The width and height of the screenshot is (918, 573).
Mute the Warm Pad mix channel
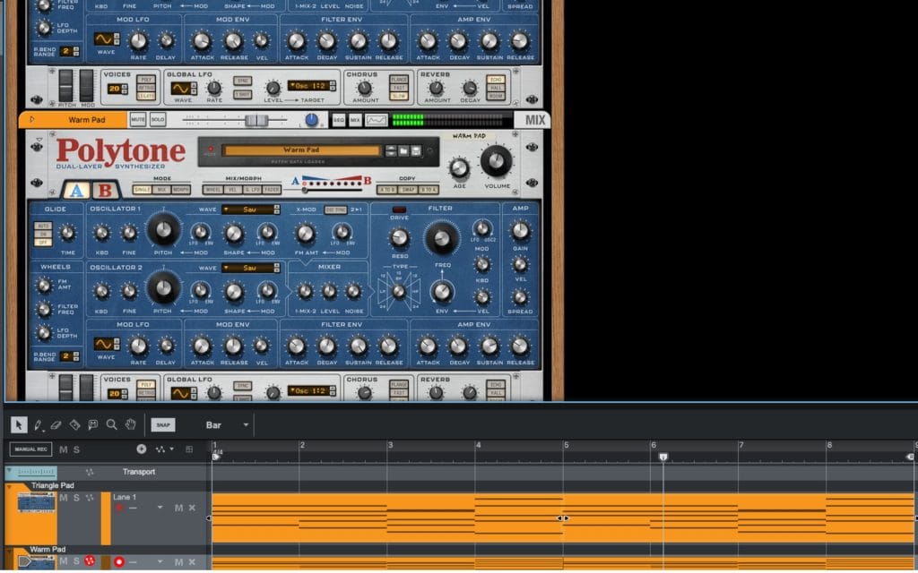pos(138,119)
